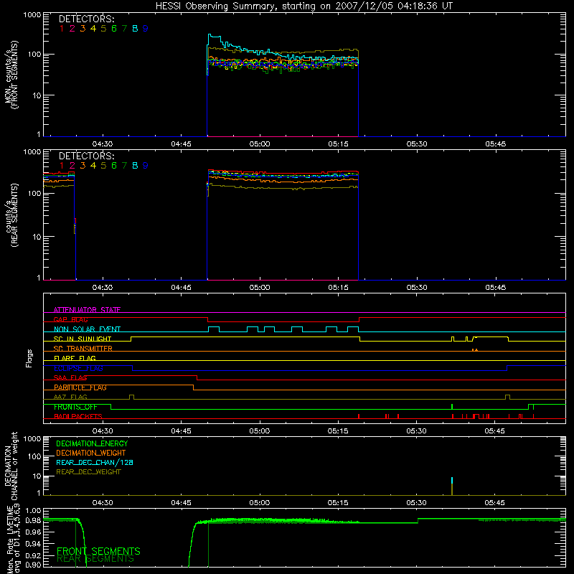This screenshot has height=574, width=574.
Task: Click the SAA_FLAG label
Action: tap(70, 377)
